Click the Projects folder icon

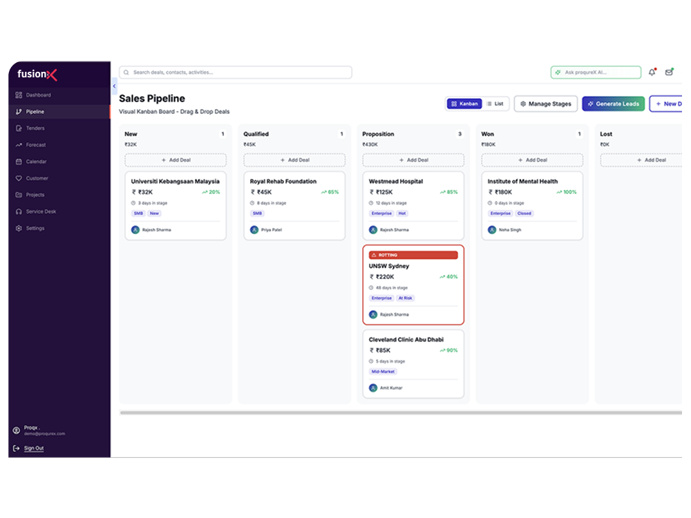pyautogui.click(x=19, y=195)
